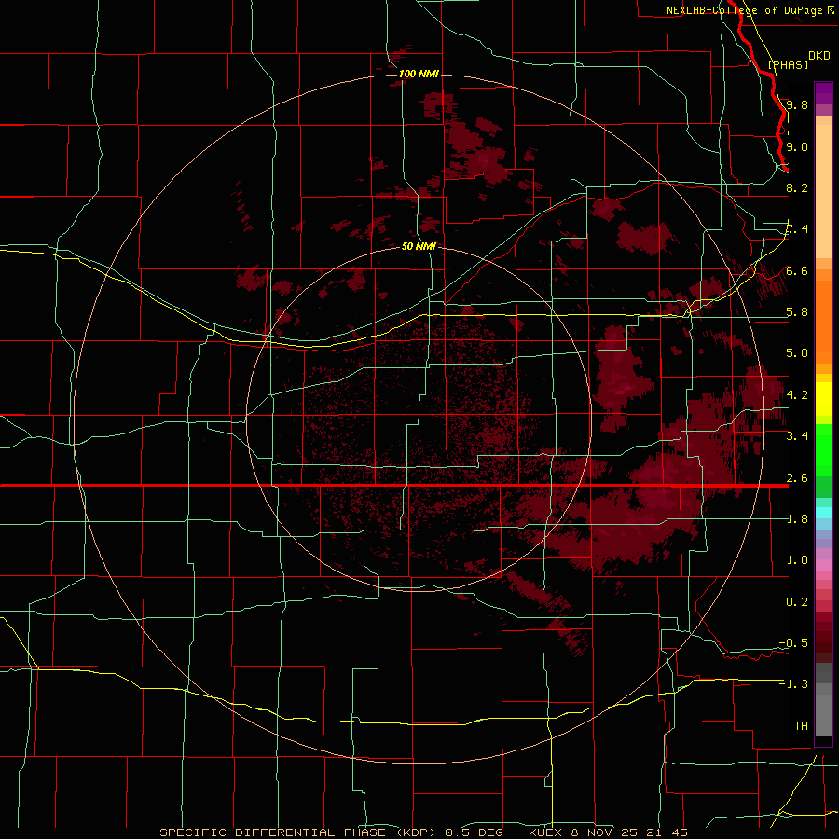Select the 4.2 value on the color scale
The width and height of the screenshot is (839, 839).
(x=797, y=394)
